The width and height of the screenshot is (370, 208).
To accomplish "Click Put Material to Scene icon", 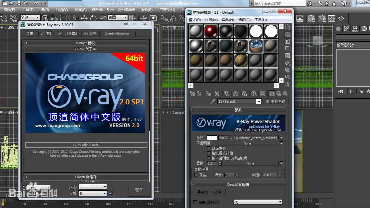I will click(x=199, y=94).
